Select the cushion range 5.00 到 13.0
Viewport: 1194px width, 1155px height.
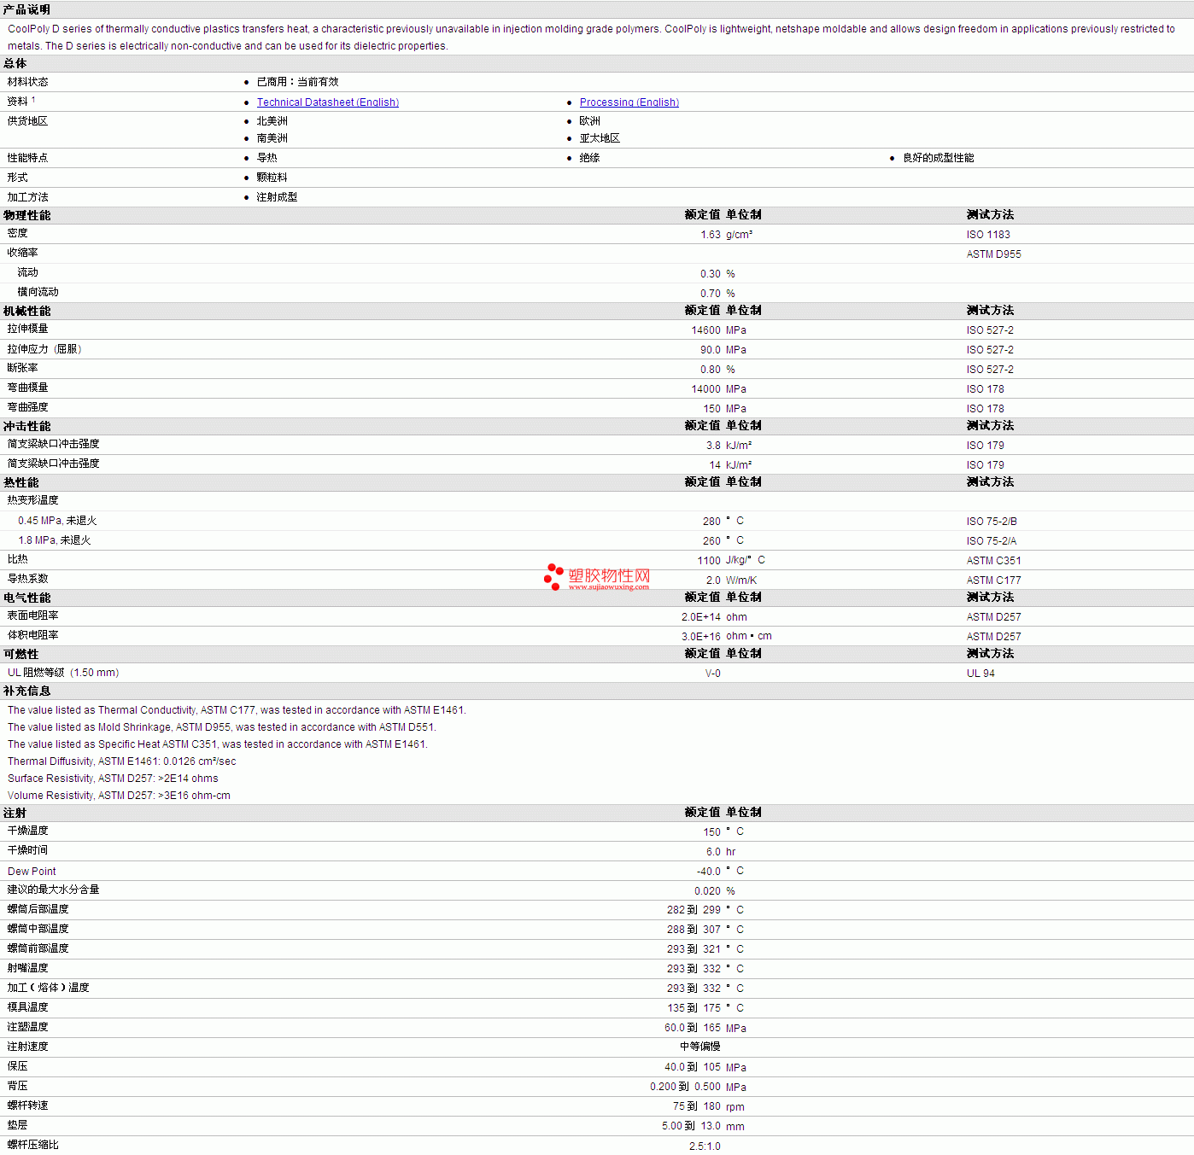(691, 1126)
